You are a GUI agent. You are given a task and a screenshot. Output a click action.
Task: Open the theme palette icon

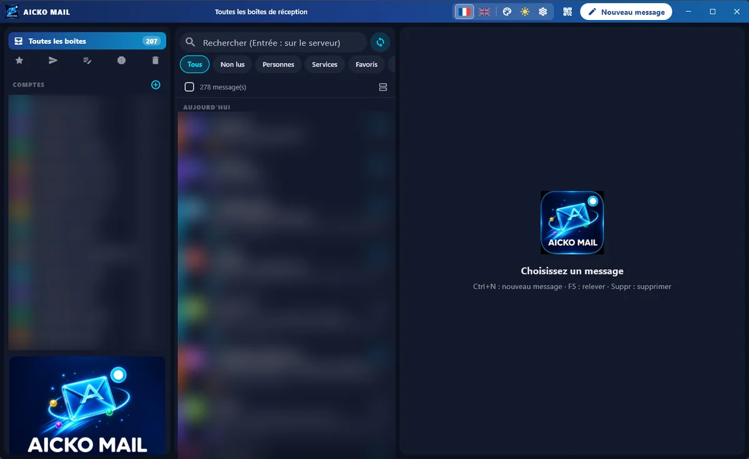pos(507,12)
